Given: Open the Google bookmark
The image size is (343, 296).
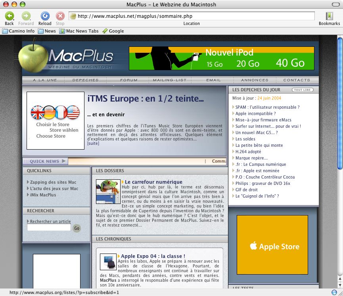Looking at the screenshot, I should [x=113, y=31].
